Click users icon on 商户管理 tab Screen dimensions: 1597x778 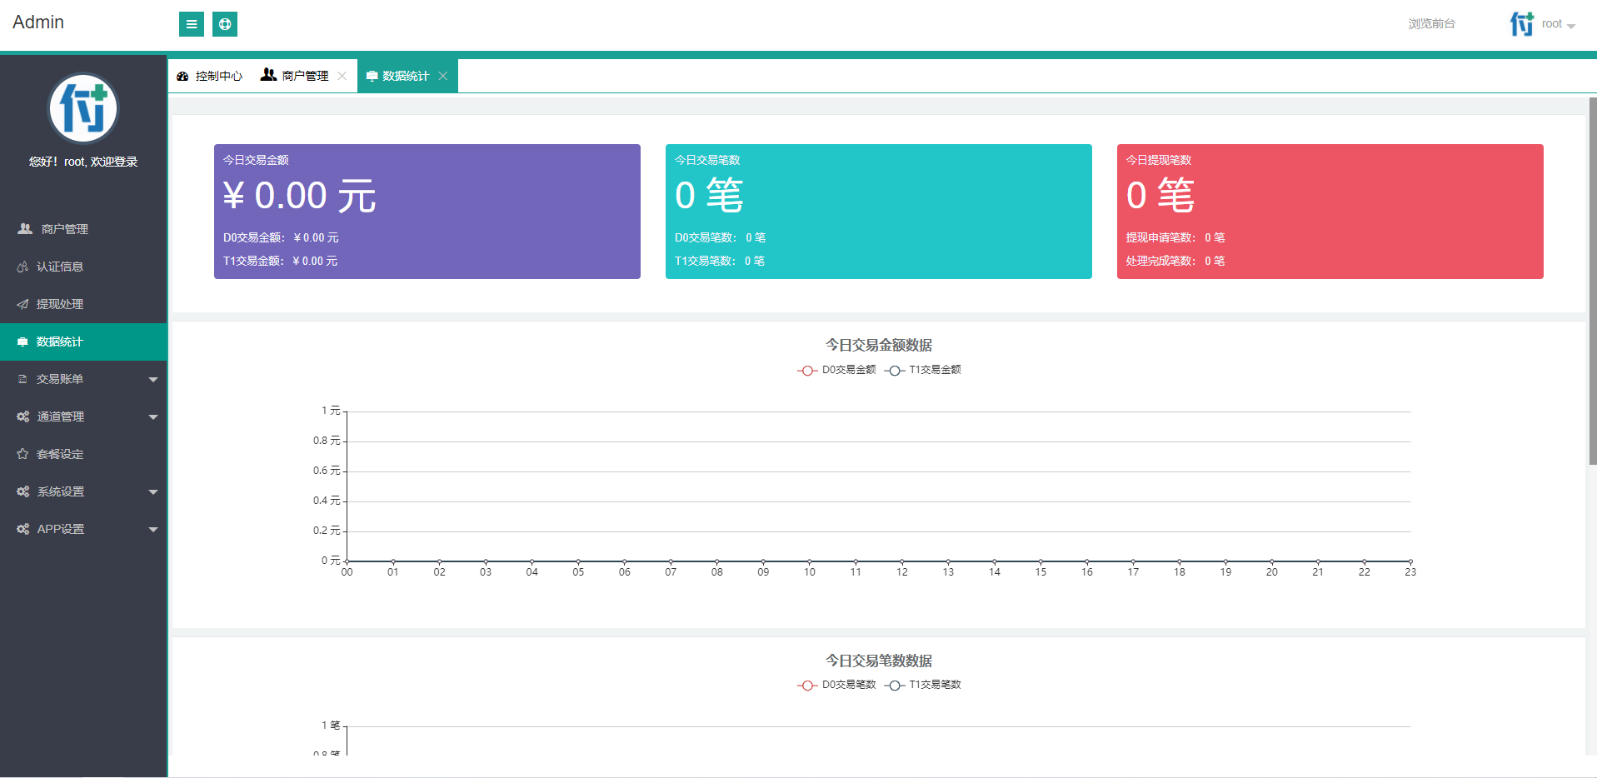tap(268, 75)
